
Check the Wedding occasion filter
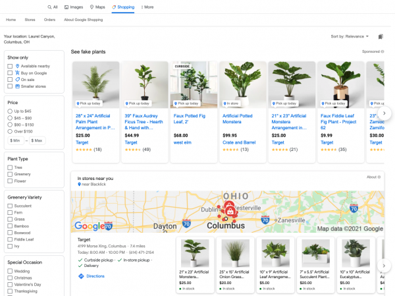pyautogui.click(x=10, y=271)
